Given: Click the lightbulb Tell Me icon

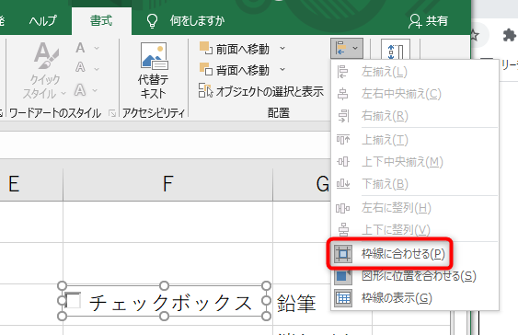Looking at the screenshot, I should 152,21.
